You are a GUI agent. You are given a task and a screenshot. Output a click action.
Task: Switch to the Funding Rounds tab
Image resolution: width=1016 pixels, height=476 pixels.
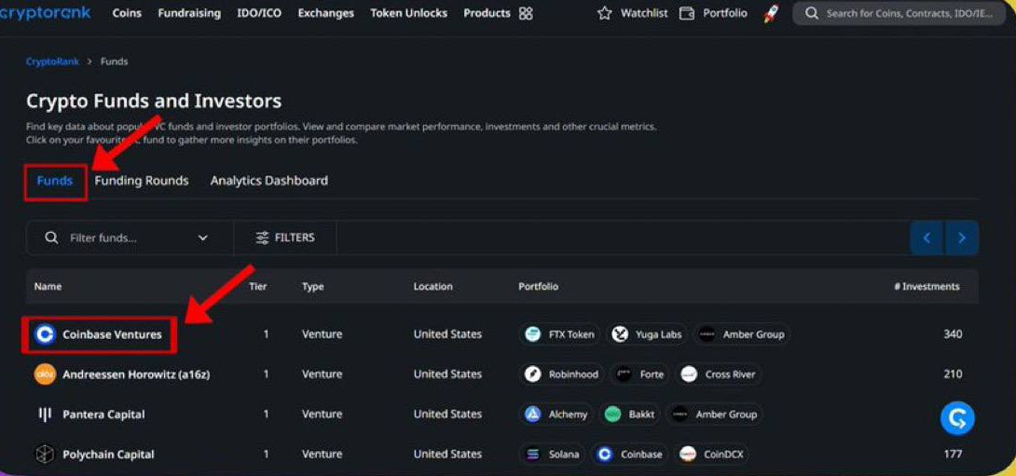(142, 182)
